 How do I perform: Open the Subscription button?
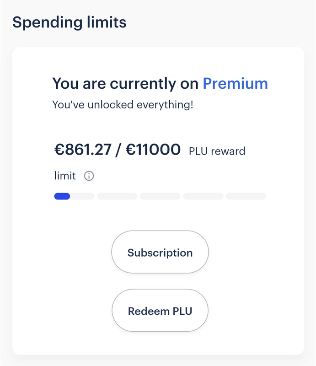point(160,253)
